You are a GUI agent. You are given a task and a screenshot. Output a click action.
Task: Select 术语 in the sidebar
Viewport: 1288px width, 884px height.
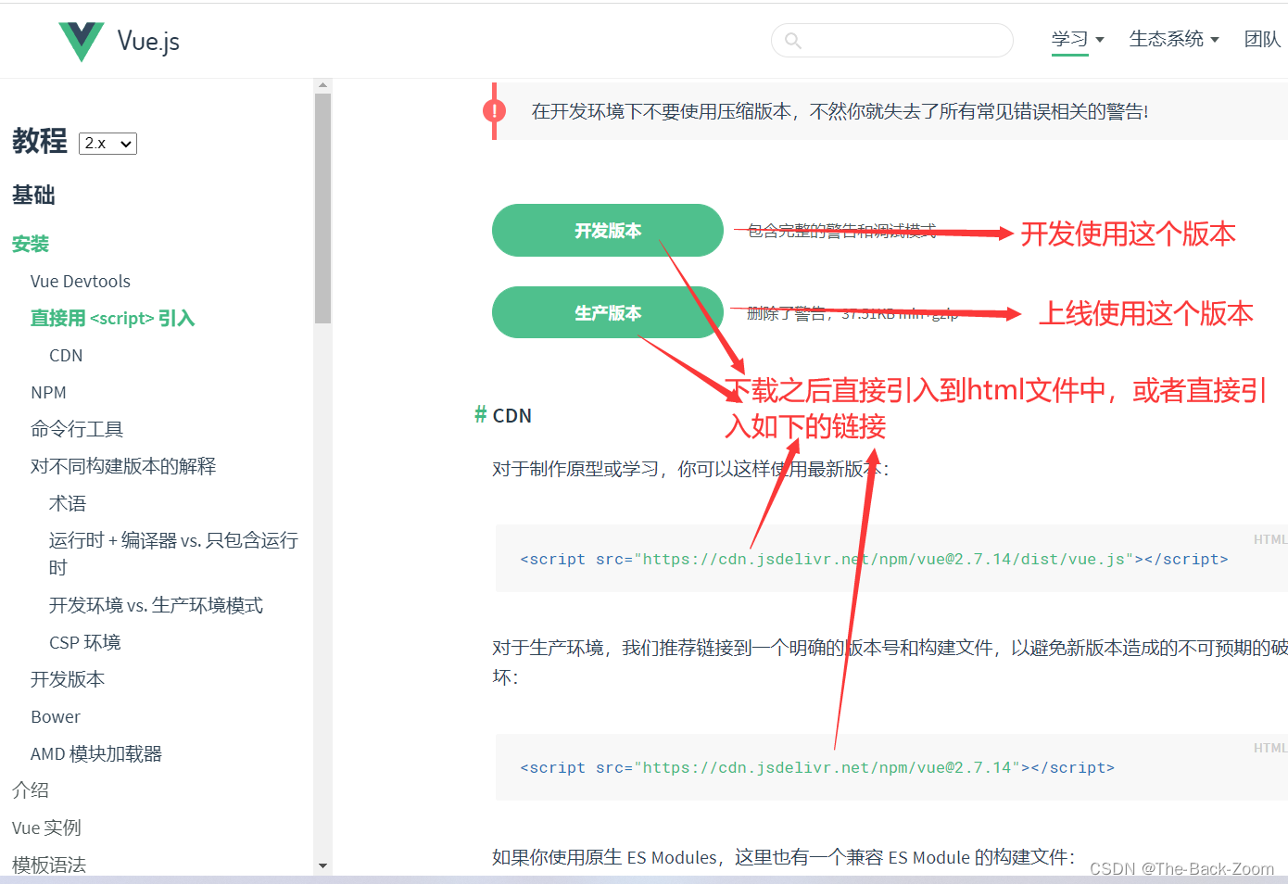pos(68,503)
